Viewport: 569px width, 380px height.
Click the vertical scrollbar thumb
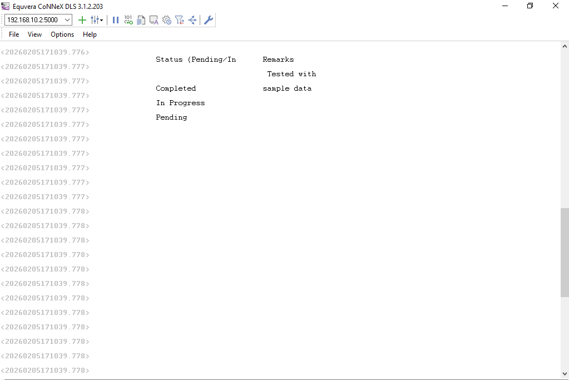(x=565, y=252)
